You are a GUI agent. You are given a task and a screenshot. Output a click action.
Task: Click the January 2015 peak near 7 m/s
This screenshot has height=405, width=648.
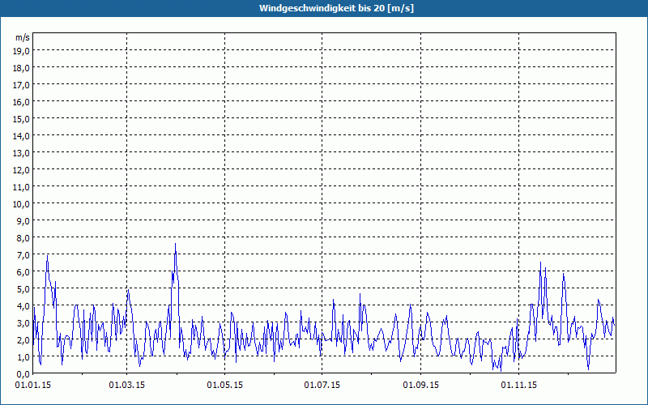[48, 256]
